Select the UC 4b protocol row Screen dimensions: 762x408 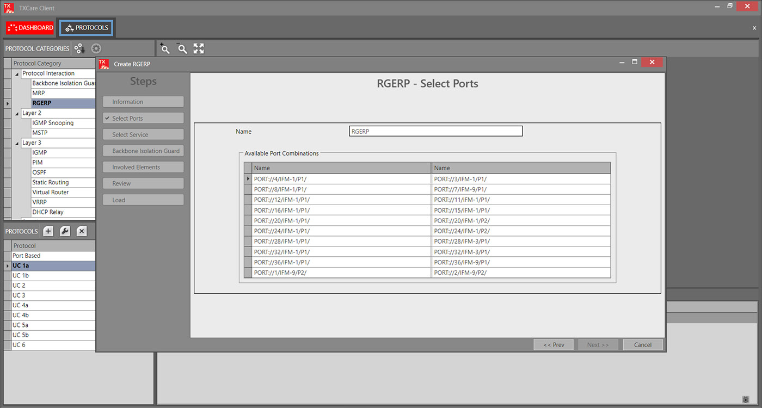point(53,315)
